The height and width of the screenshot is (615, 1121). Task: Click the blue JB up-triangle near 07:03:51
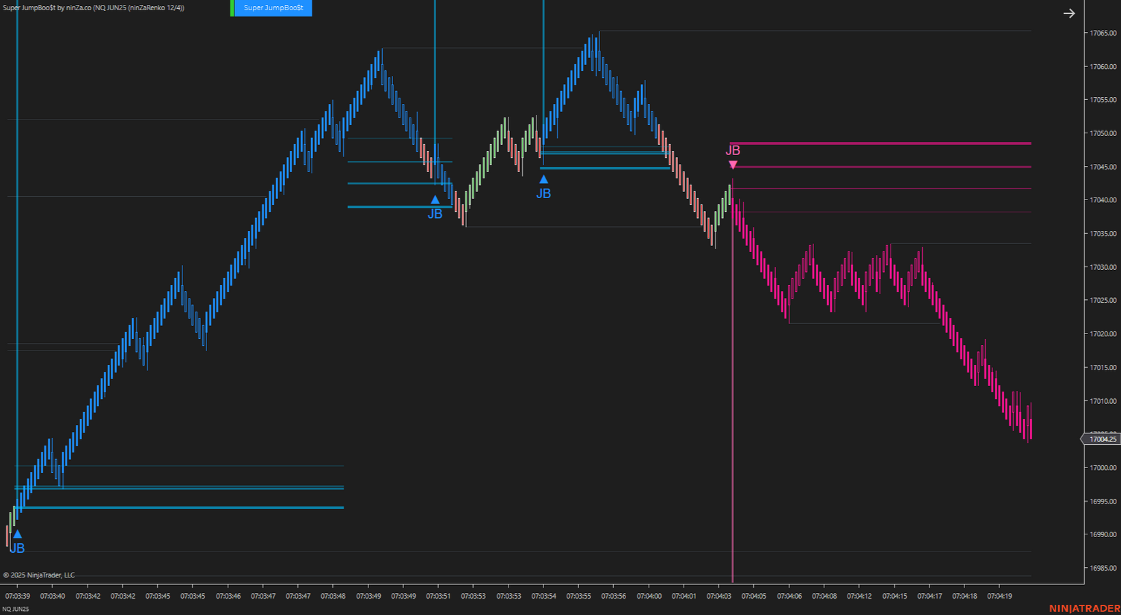[435, 200]
